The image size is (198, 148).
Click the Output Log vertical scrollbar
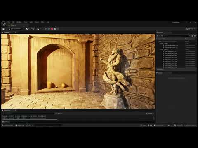click(153, 118)
